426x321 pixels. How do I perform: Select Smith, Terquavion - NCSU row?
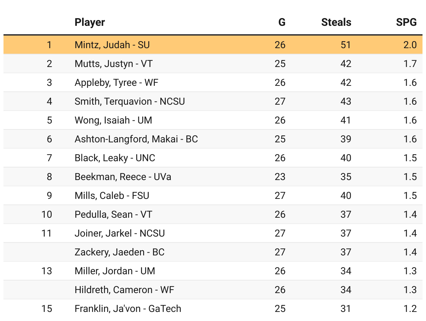213,101
